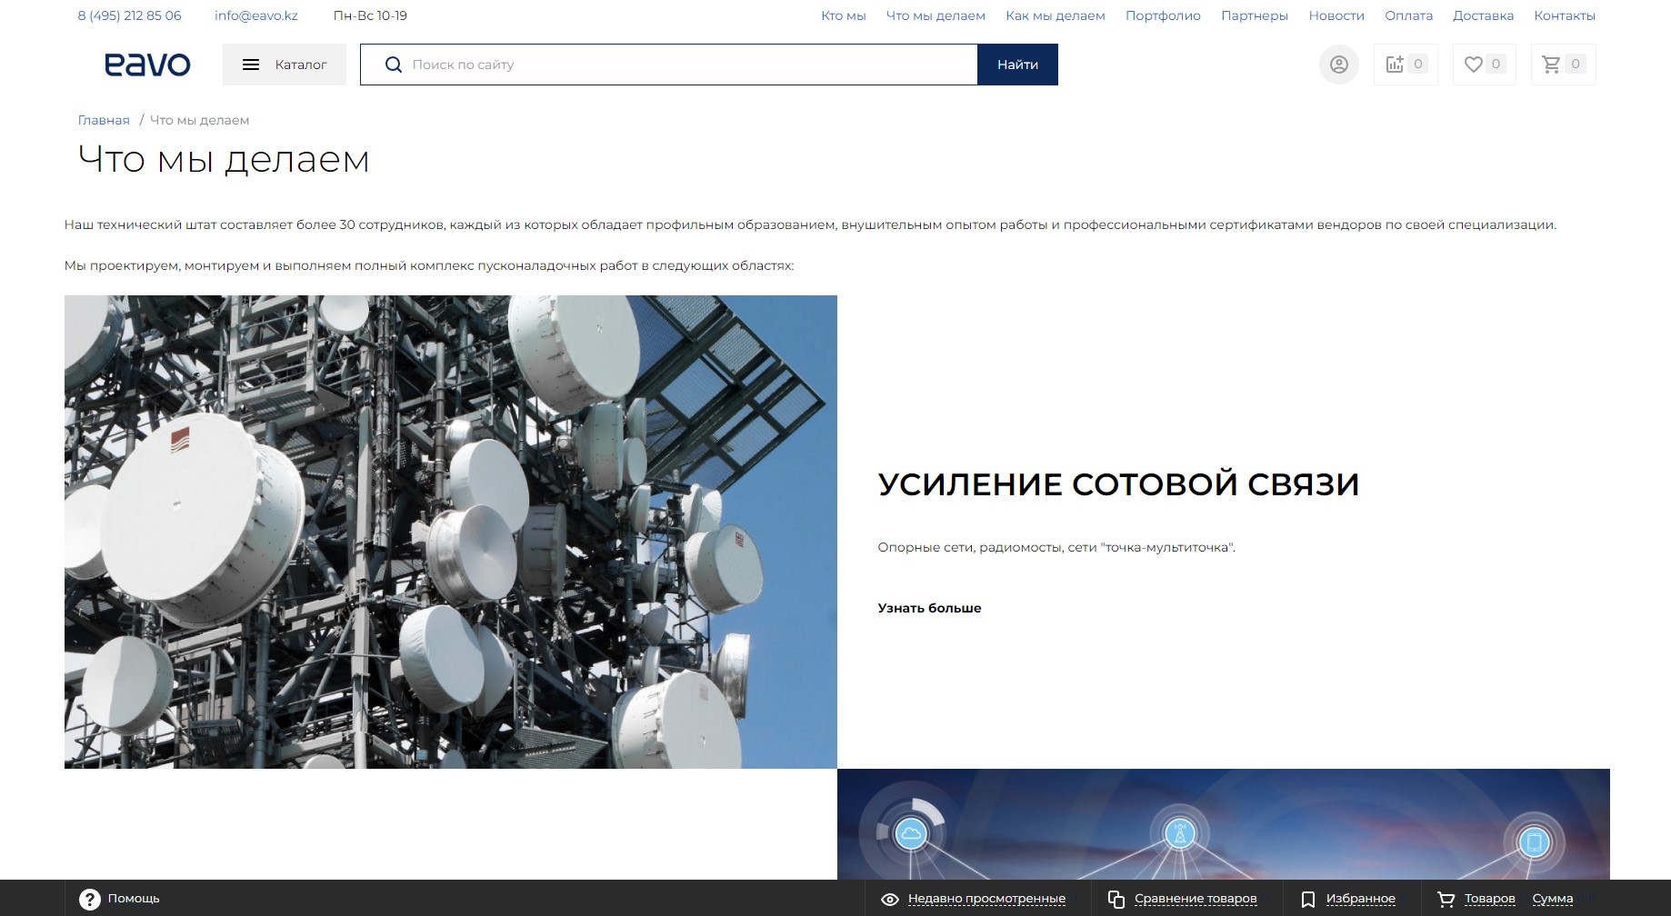1671x916 pixels.
Task: Open the Доставка page
Action: click(1483, 15)
